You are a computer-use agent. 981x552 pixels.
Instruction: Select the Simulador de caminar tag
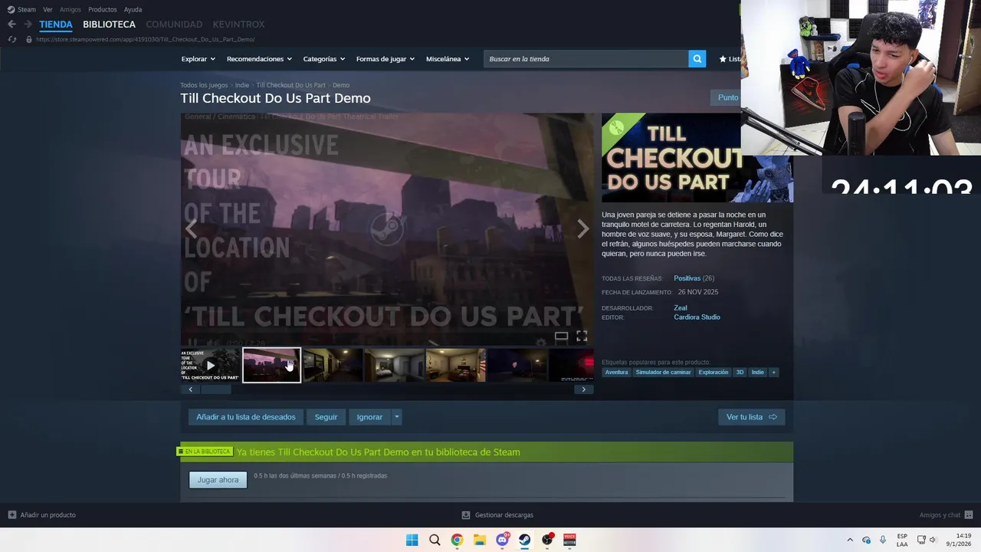click(x=663, y=373)
